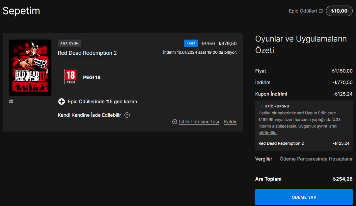Open the Red Dead Redemption 2 cover thumbnail
Image resolution: width=356 pixels, height=206 pixels.
click(30, 68)
